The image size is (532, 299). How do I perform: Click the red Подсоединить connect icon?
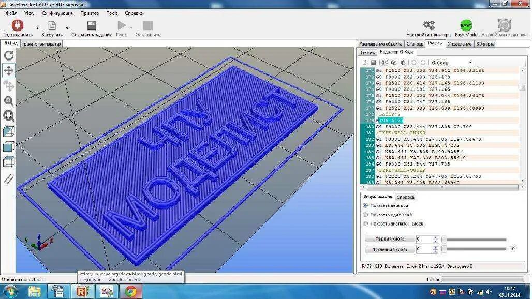pos(17,25)
